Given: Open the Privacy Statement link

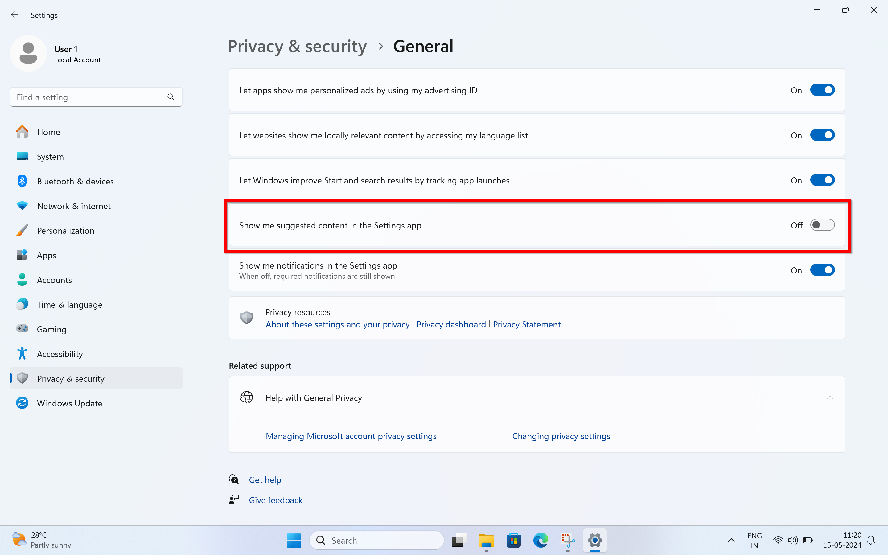Looking at the screenshot, I should [x=527, y=324].
